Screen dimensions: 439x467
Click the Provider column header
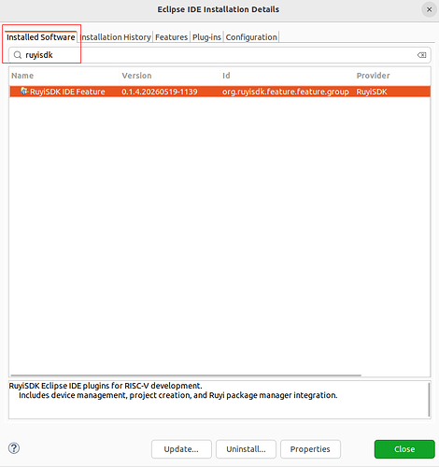coord(392,76)
